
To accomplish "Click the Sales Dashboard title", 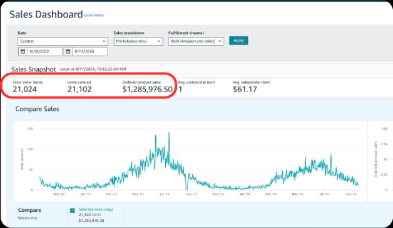I will point(46,14).
